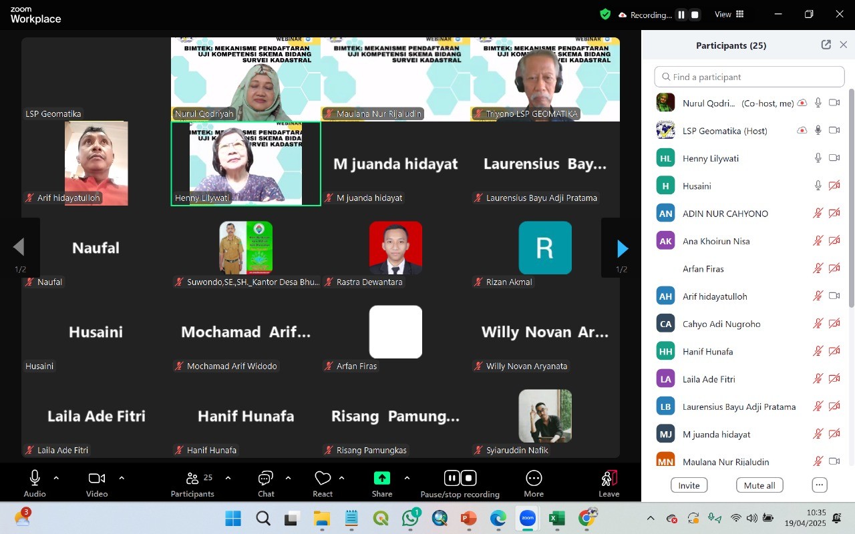The width and height of the screenshot is (855, 534).
Task: Expand the Audio options arrow
Action: click(56, 478)
